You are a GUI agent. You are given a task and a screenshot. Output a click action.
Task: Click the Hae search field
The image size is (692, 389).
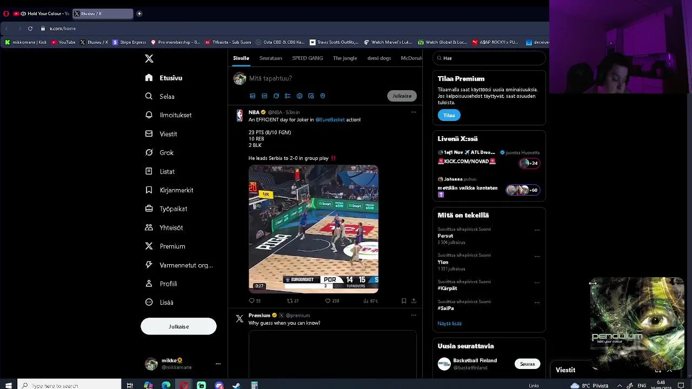[489, 58]
